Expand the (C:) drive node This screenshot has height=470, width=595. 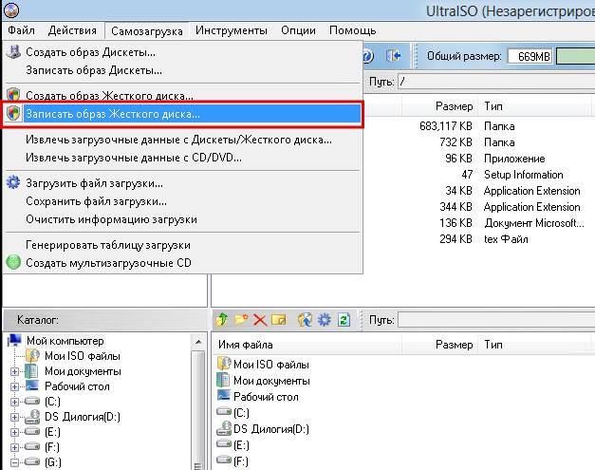tap(14, 402)
